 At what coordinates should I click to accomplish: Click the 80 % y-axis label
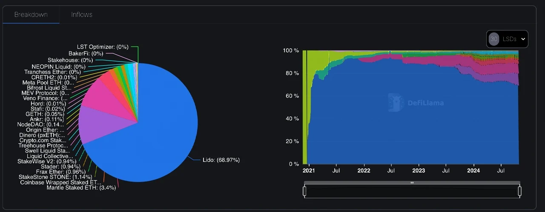292,73
